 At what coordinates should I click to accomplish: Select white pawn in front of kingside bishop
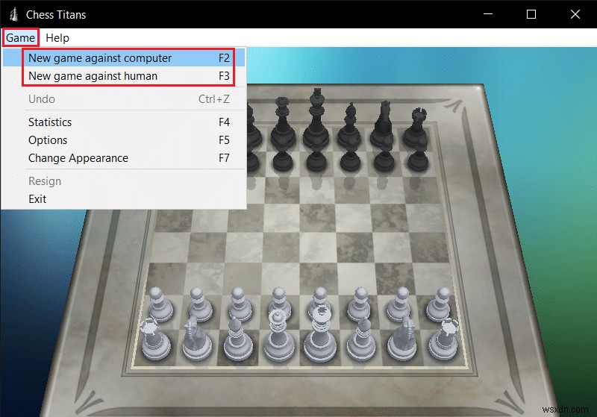[360, 305]
